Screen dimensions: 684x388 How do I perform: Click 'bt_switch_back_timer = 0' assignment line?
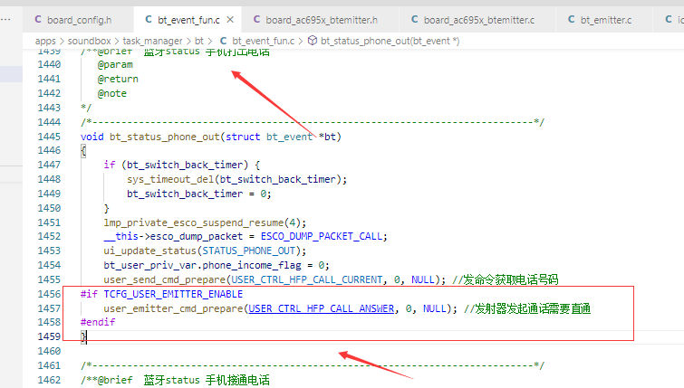(x=199, y=194)
